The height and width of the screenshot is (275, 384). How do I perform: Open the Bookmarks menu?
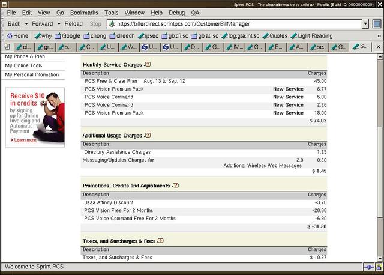click(x=84, y=13)
